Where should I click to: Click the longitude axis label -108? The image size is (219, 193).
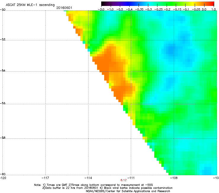(174, 178)
